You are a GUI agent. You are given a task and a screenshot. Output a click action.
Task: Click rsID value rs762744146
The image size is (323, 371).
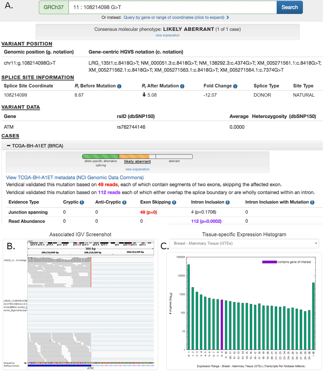131,127
